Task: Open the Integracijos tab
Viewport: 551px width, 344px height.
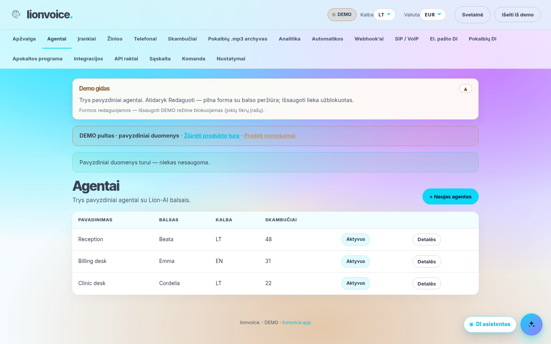Action: (88, 58)
